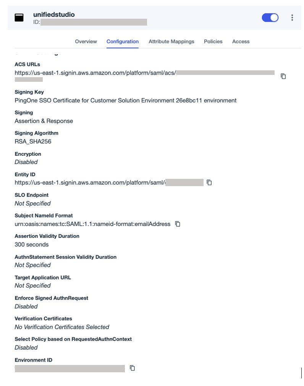Copy the Entity ID value

click(209, 182)
